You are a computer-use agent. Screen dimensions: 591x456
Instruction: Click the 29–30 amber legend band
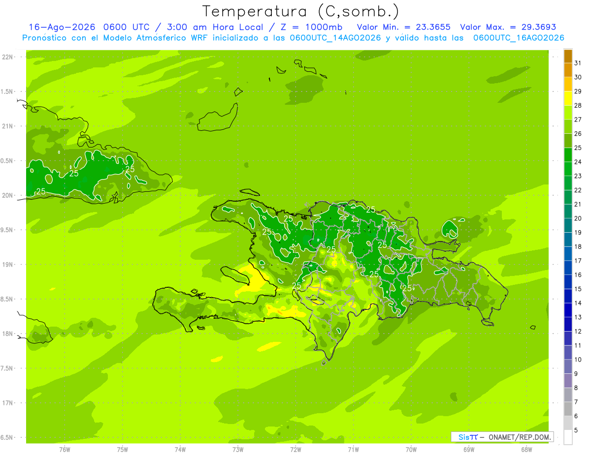[568, 84]
